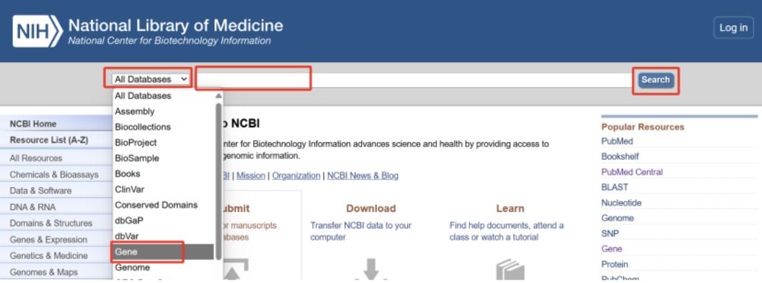This screenshot has height=283, width=762.
Task: Select Chemicals & Bioassays in sidebar
Action: pyautogui.click(x=54, y=175)
